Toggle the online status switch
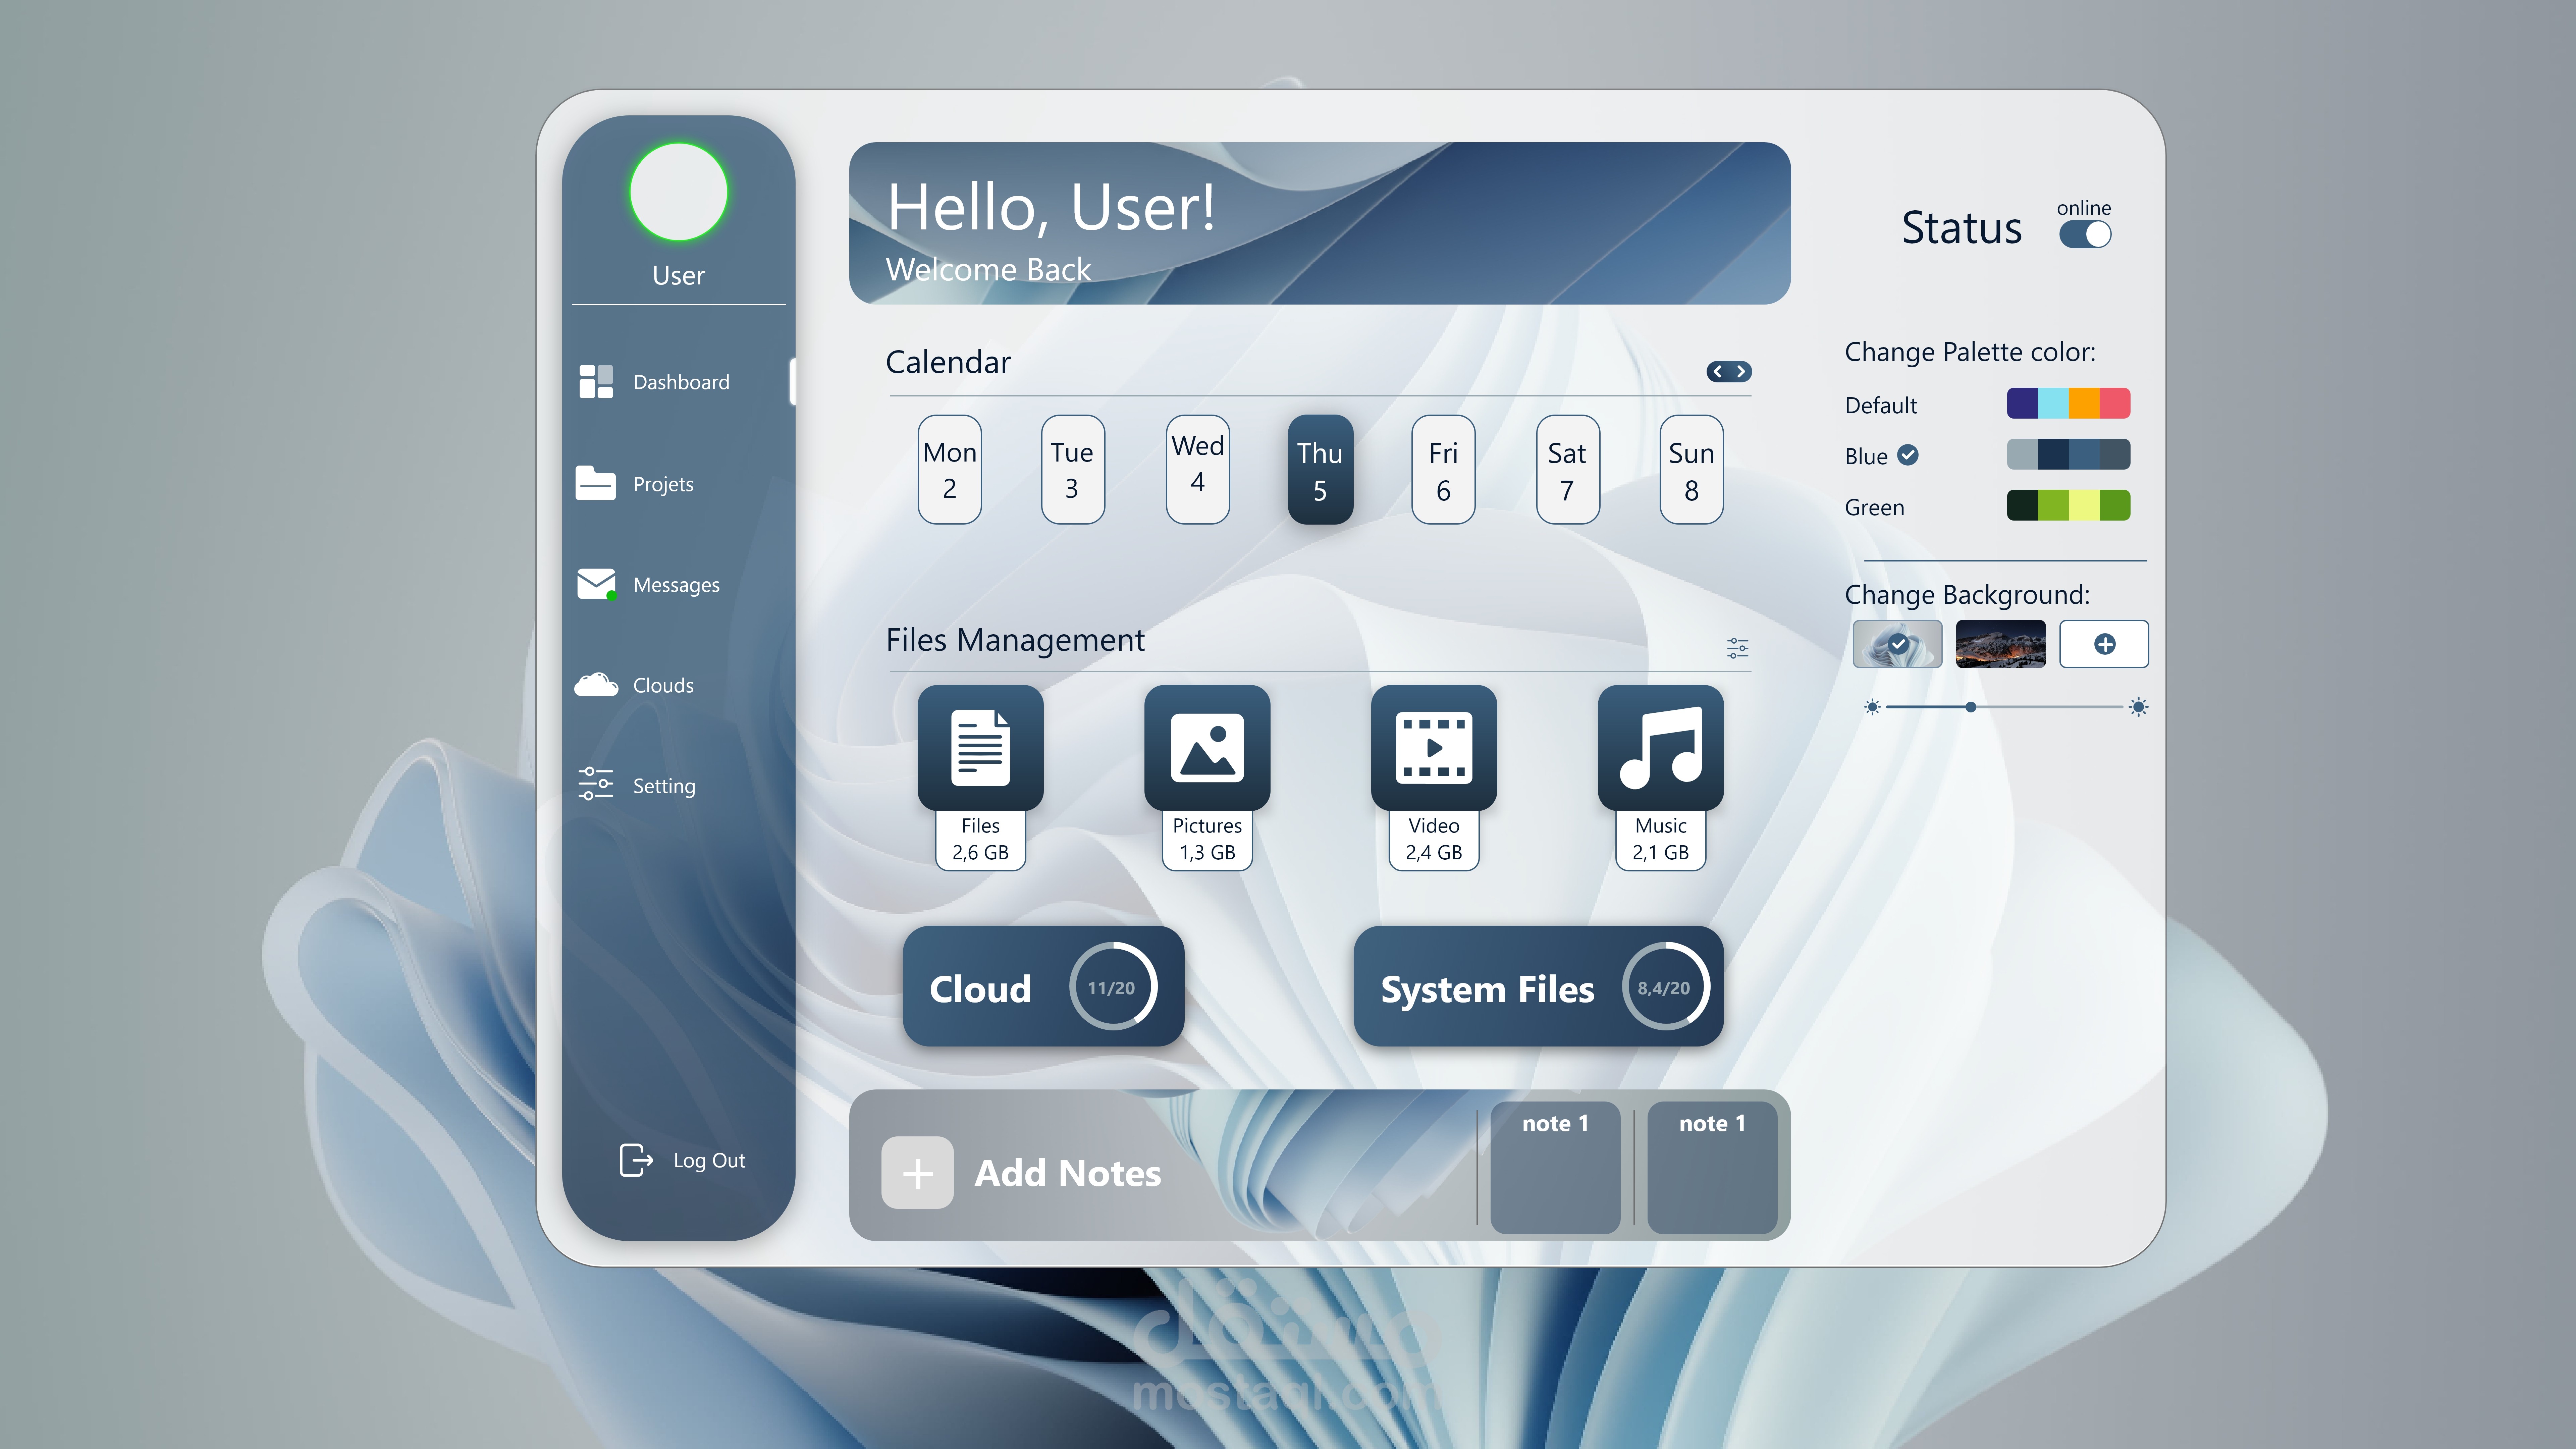Screen dimensions: 2576x1449 click(2085, 234)
